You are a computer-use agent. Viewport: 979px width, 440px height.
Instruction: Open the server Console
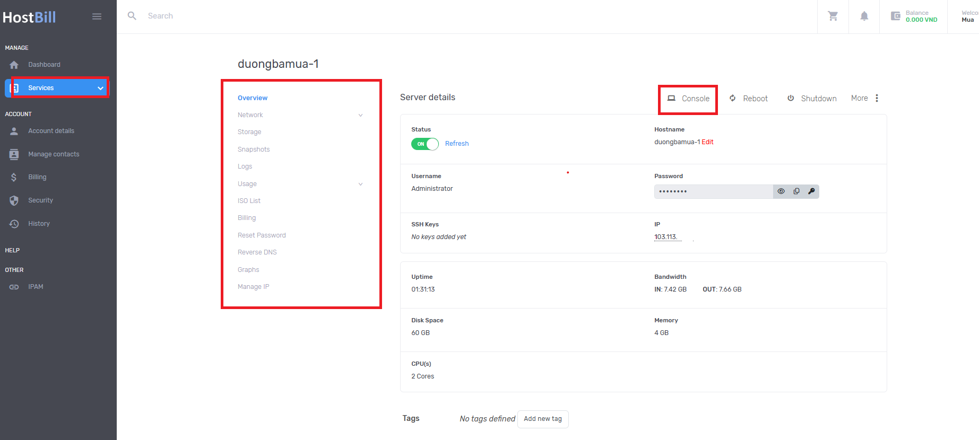pyautogui.click(x=688, y=99)
